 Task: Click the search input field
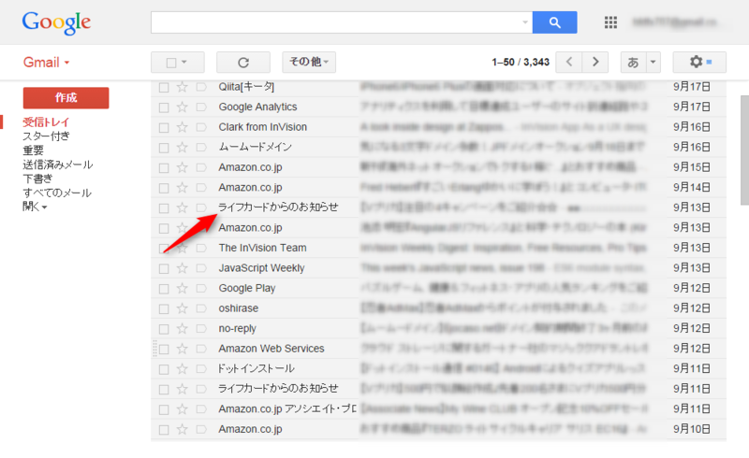pyautogui.click(x=336, y=22)
